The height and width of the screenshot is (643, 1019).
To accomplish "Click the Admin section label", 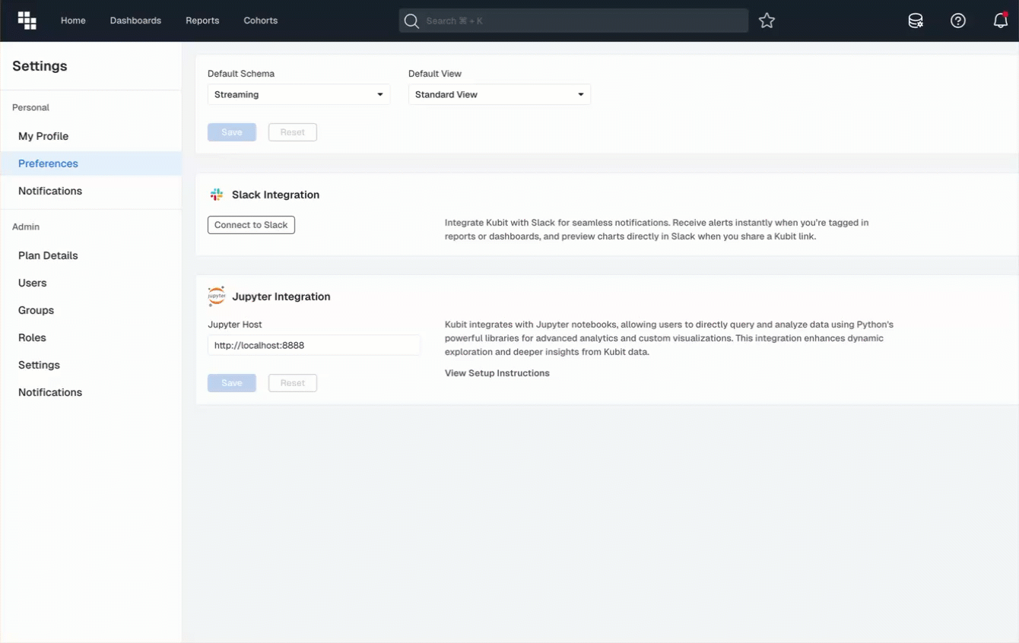I will 26,227.
